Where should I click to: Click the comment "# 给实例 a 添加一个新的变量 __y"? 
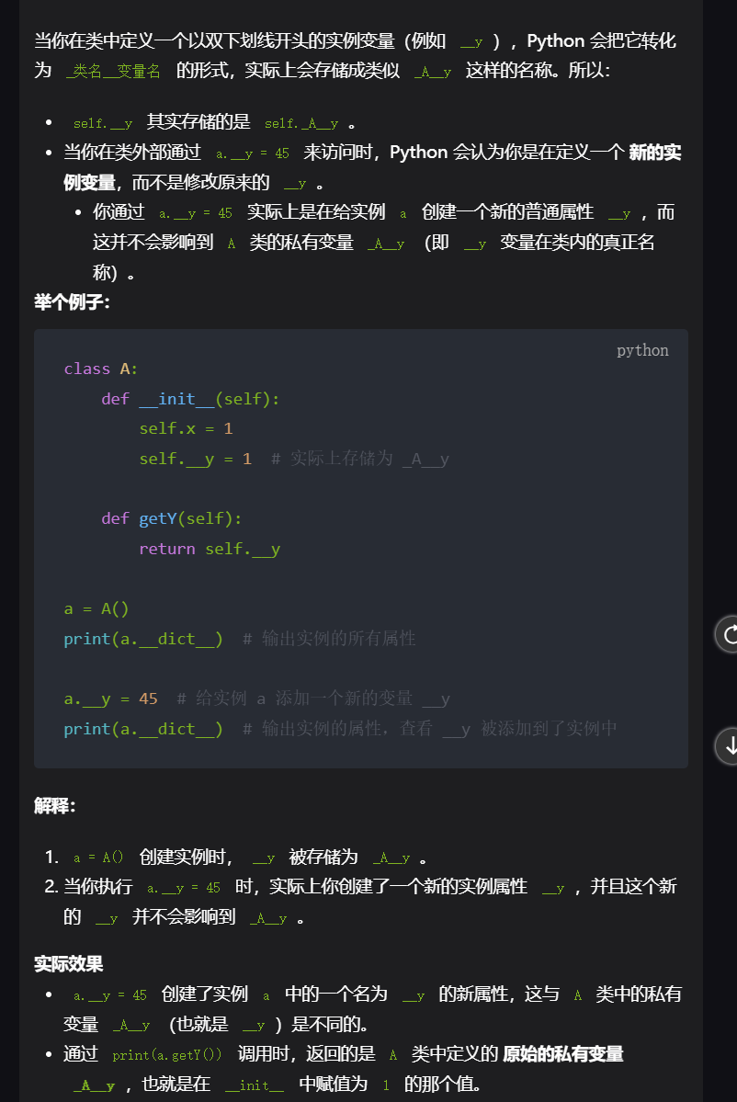(312, 699)
